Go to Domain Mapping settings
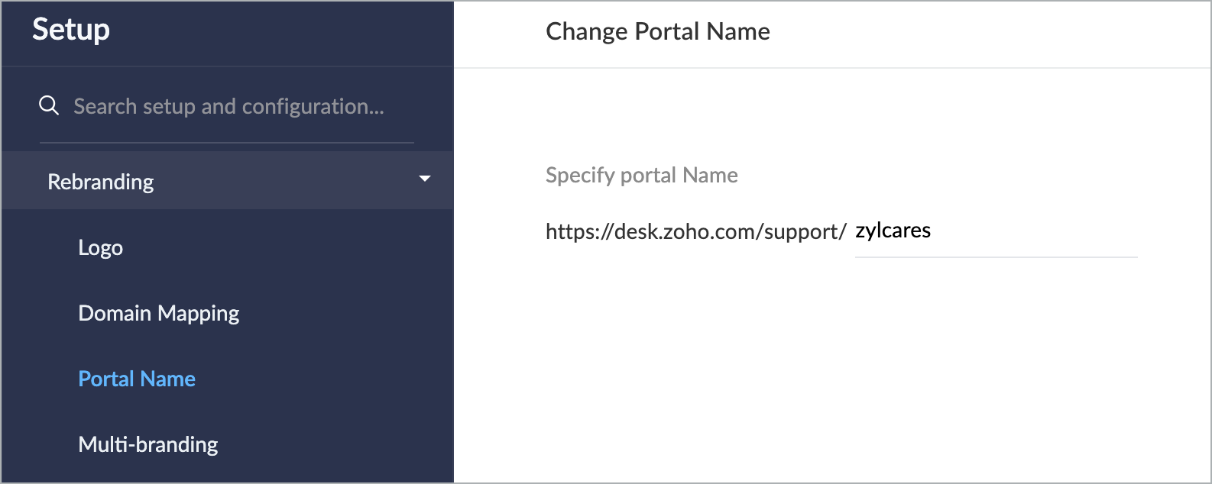1212x484 pixels. point(158,313)
